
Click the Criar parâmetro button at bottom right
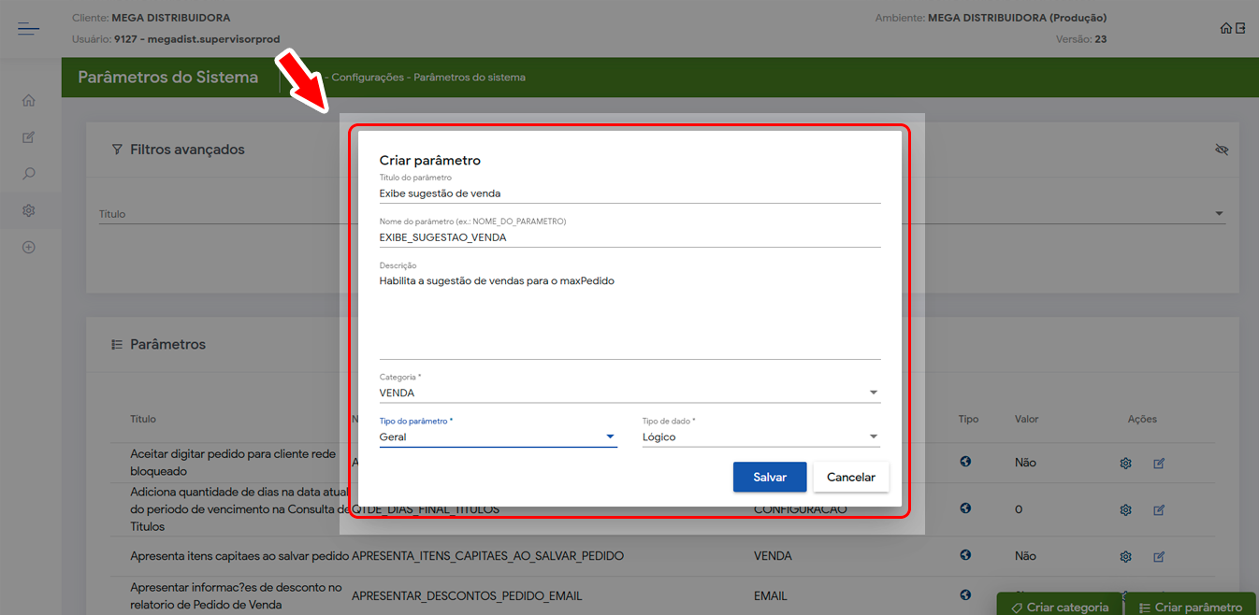pos(1190,607)
